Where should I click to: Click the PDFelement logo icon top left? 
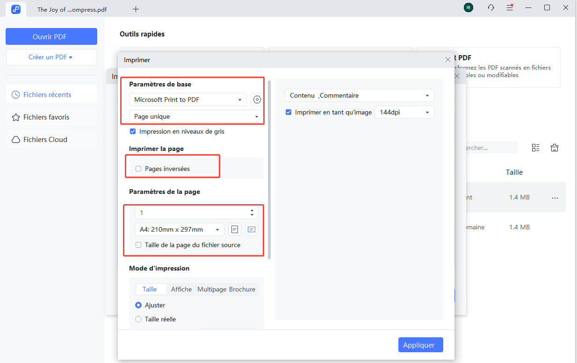click(x=15, y=9)
